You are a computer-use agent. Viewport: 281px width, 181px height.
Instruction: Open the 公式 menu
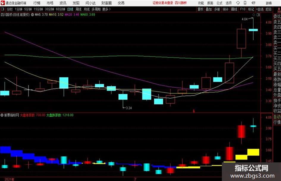[219, 3]
